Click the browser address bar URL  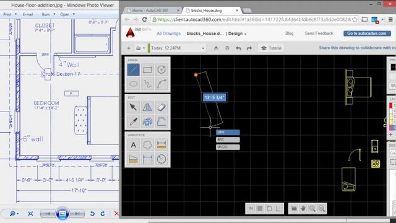pos(254,19)
